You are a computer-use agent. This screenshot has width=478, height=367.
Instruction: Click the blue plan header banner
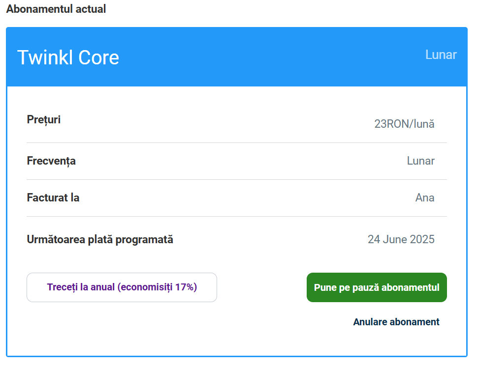(237, 57)
